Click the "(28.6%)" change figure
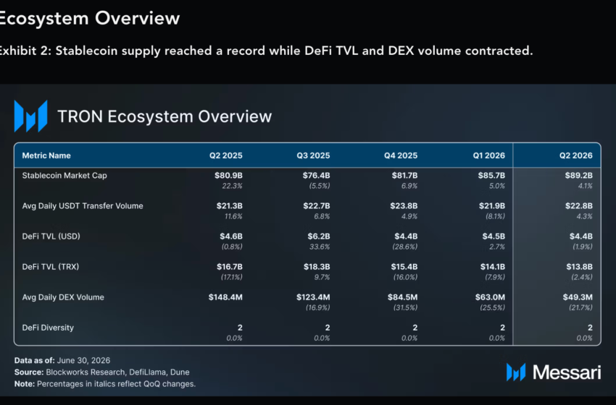 click(x=405, y=247)
